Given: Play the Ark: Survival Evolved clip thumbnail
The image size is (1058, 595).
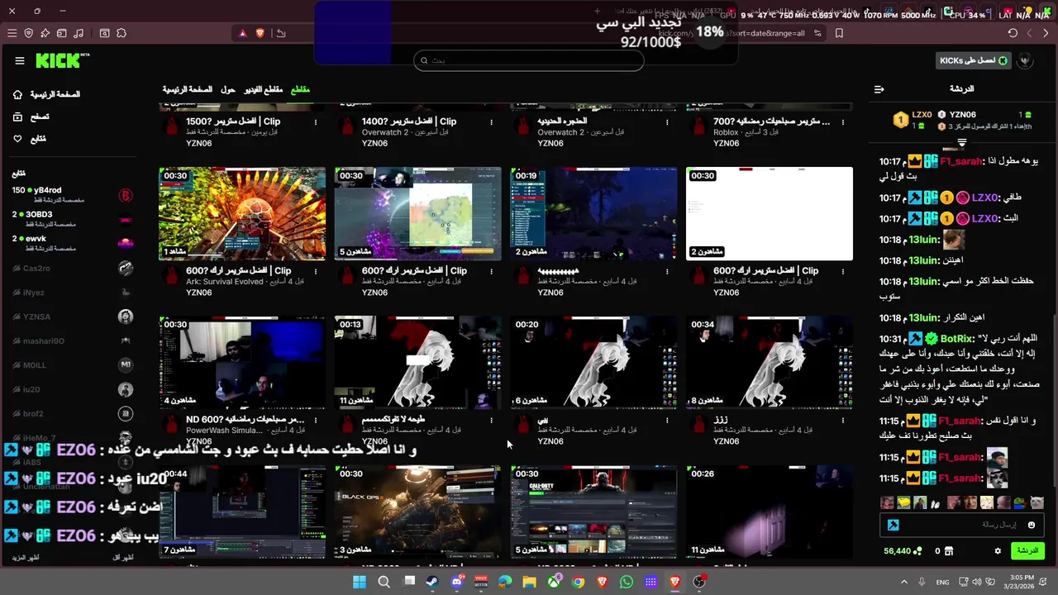Looking at the screenshot, I should click(x=242, y=213).
